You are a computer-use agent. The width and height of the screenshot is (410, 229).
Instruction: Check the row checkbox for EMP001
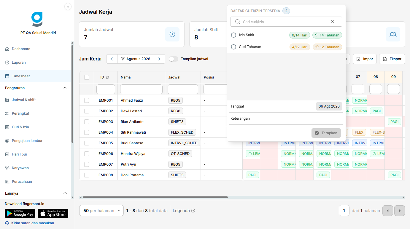pos(87,100)
